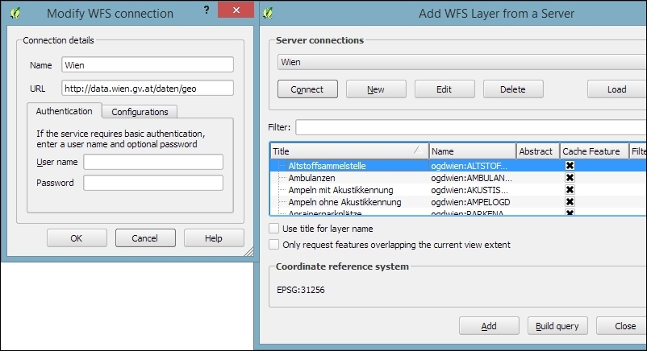Open the Wien server connections dropdown
The width and height of the screenshot is (647, 351).
click(x=462, y=62)
